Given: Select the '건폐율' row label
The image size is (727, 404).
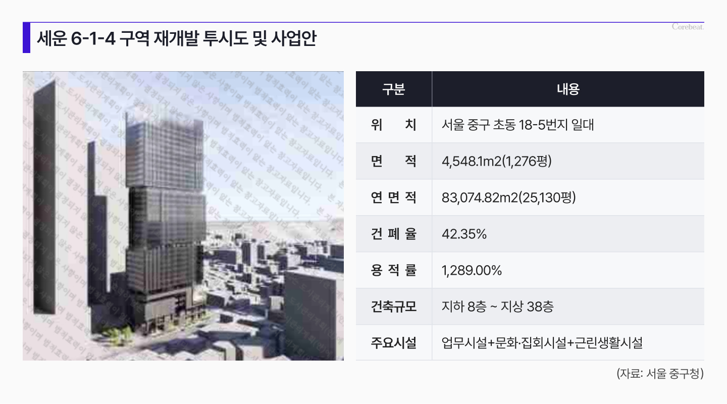Looking at the screenshot, I should (393, 234).
